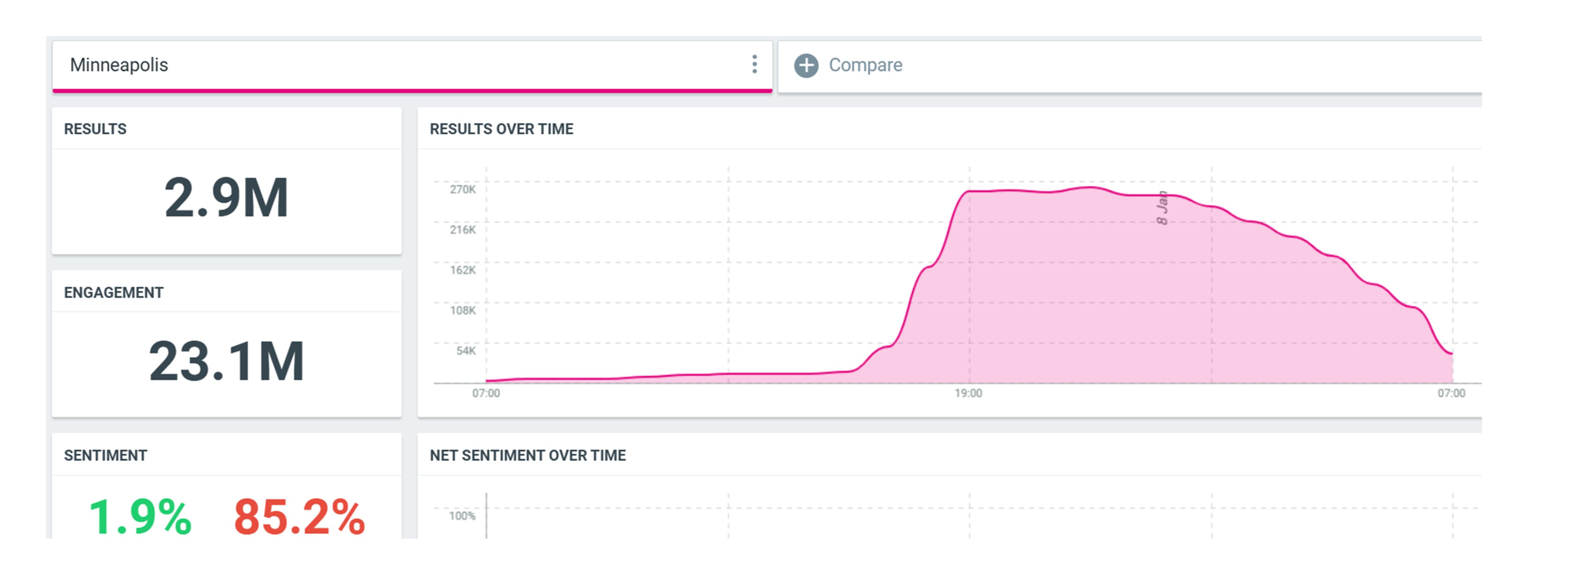
Task: Click the NET SENTIMENT OVER TIME title
Action: 528,456
